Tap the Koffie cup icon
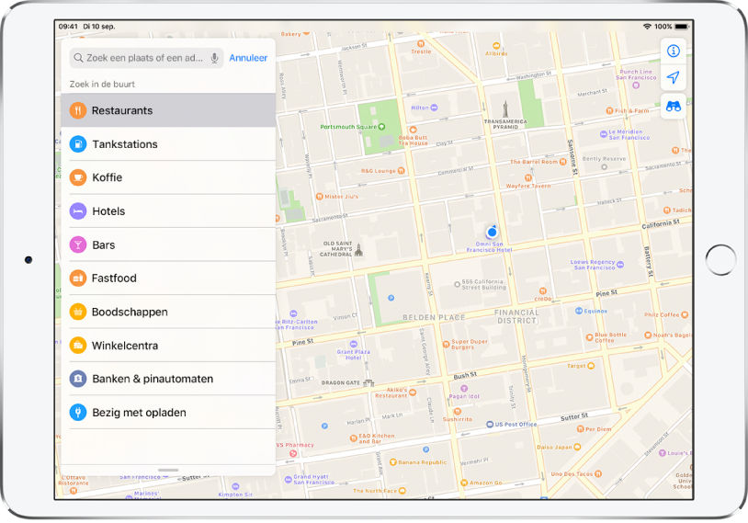Image resolution: width=748 pixels, height=523 pixels. pos(78,177)
